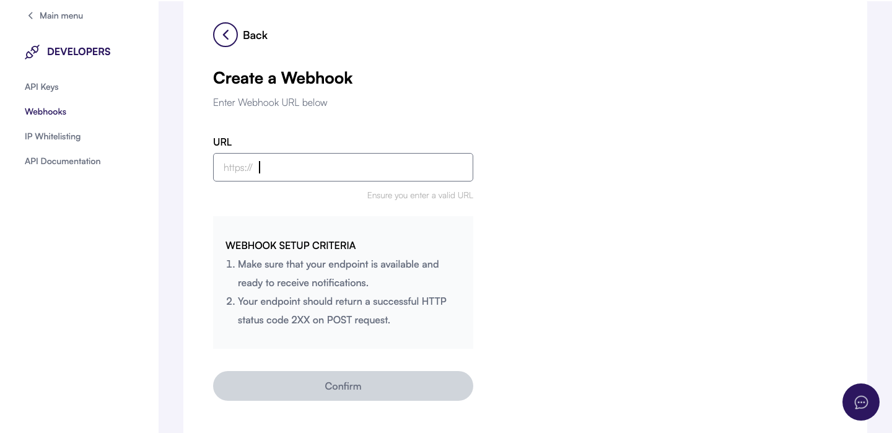
Task: Go to API Keys in the sidebar
Action: pyautogui.click(x=42, y=87)
